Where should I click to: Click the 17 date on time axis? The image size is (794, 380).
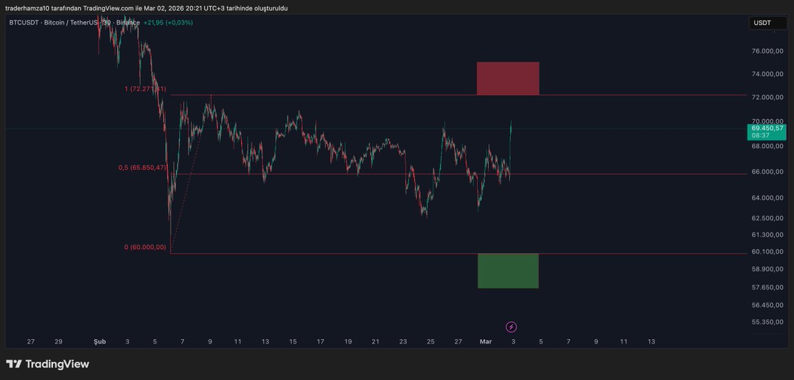320,342
